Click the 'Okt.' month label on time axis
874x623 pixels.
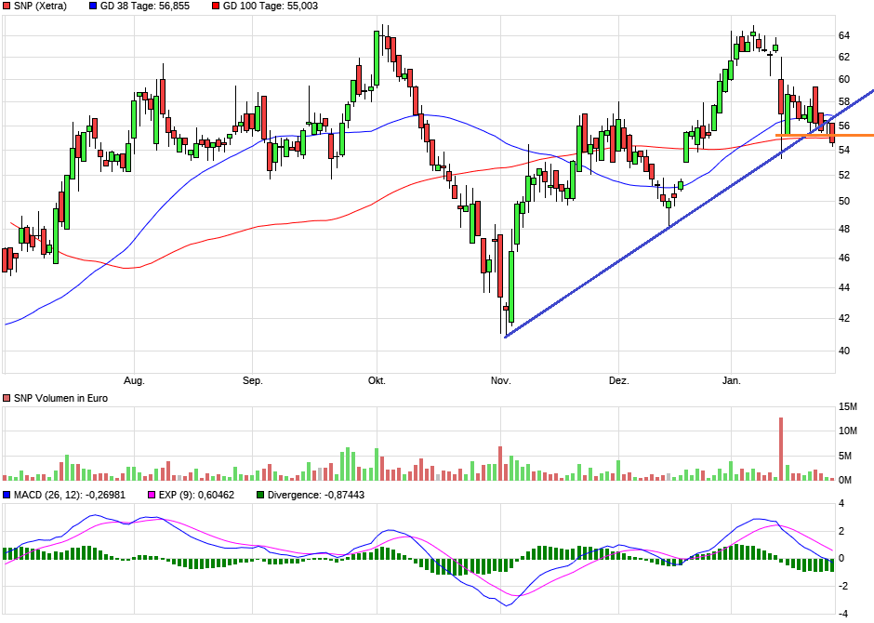377,381
